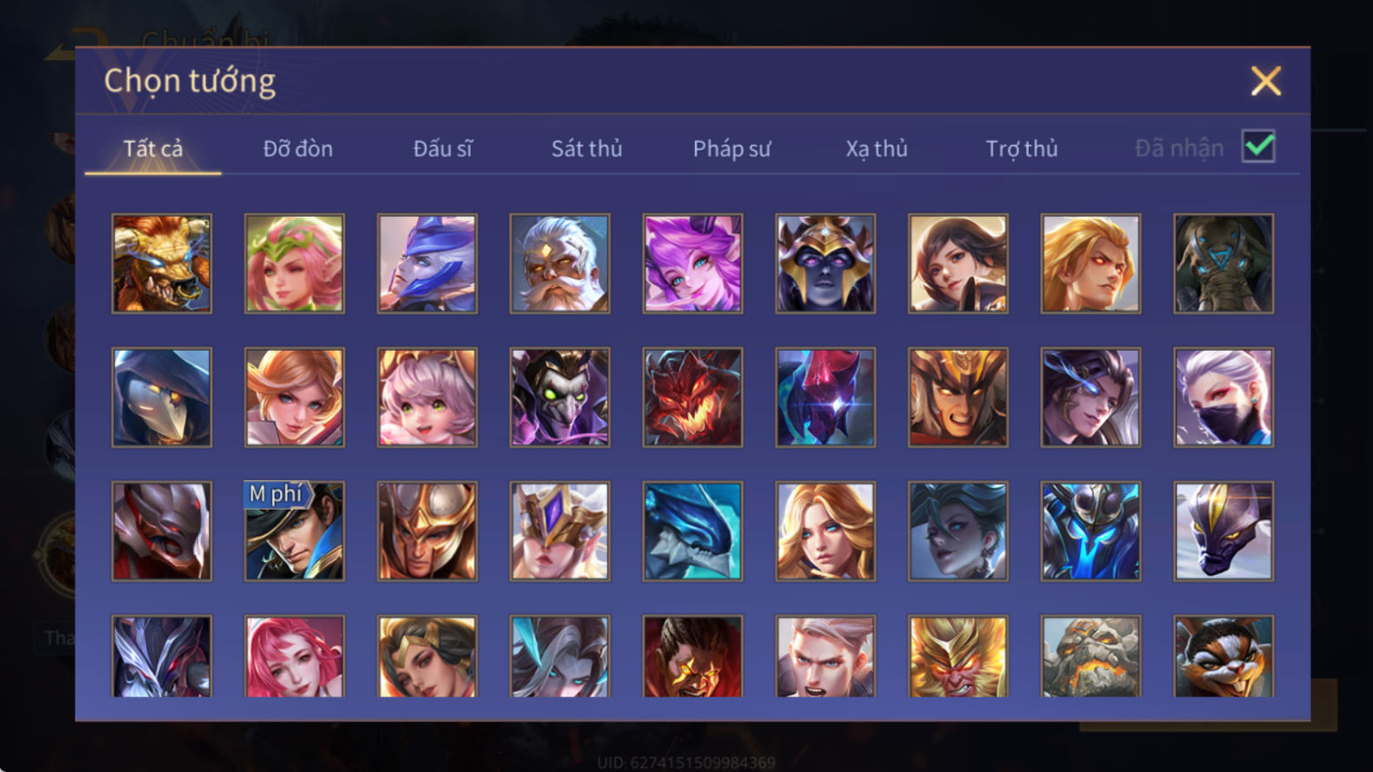Open the 'Sát thủ' tab
The height and width of the screenshot is (772, 1373).
(x=587, y=148)
